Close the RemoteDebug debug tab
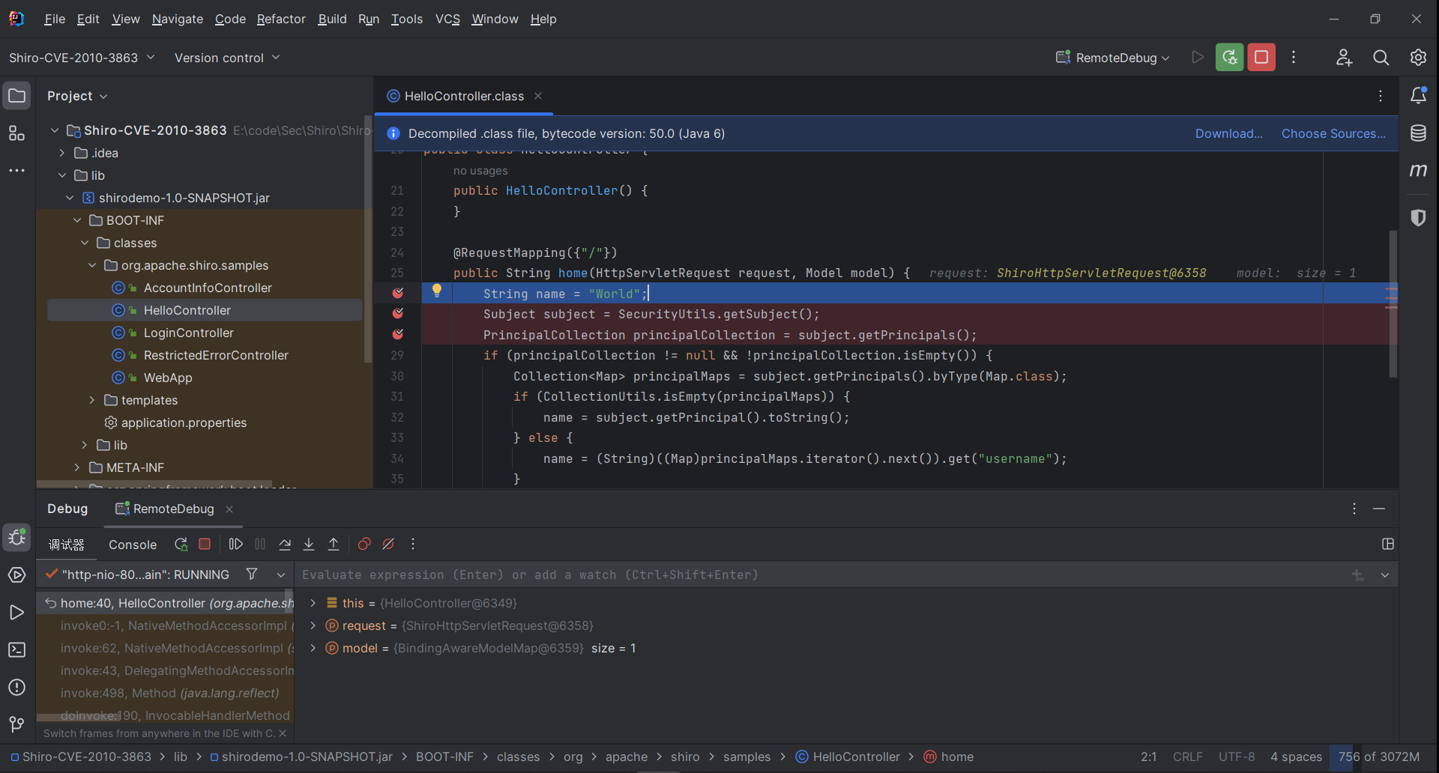 (x=229, y=509)
